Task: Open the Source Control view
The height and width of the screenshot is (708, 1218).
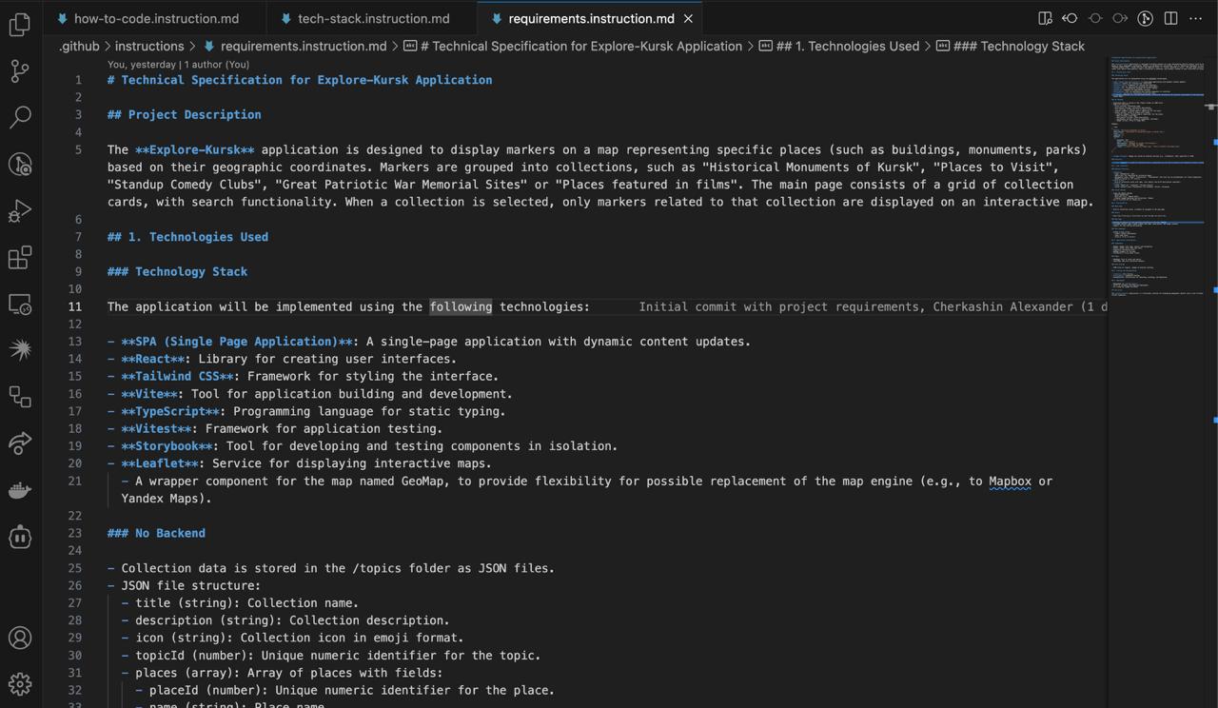Action: 20,70
